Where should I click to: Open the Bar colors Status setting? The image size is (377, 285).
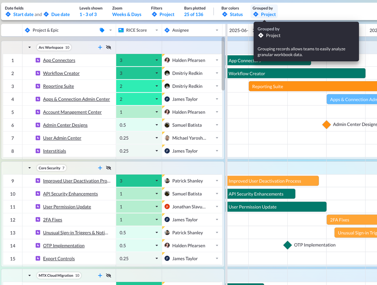233,14
